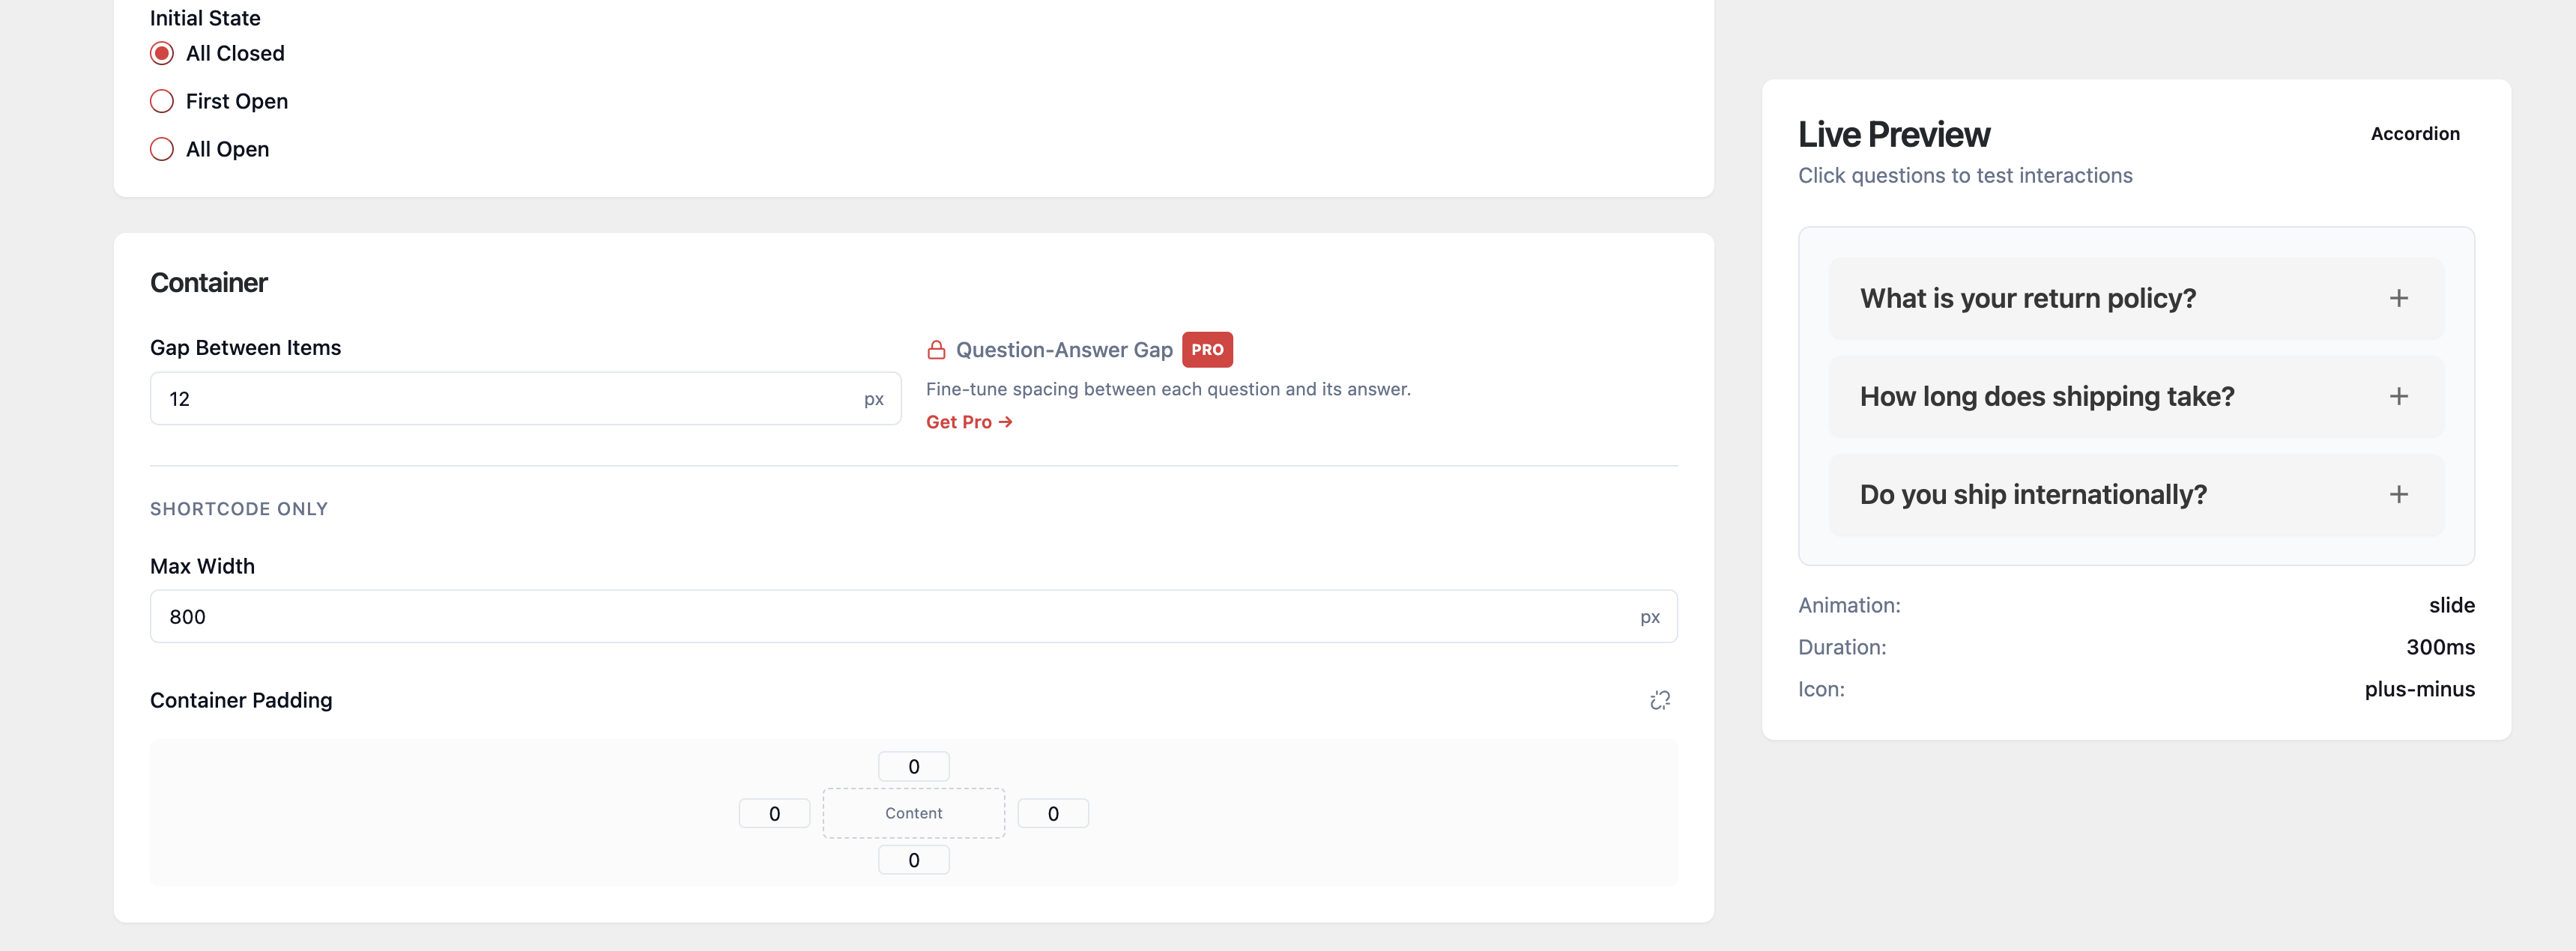Click the bottom container padding input
The width and height of the screenshot is (2576, 951).
(913, 860)
